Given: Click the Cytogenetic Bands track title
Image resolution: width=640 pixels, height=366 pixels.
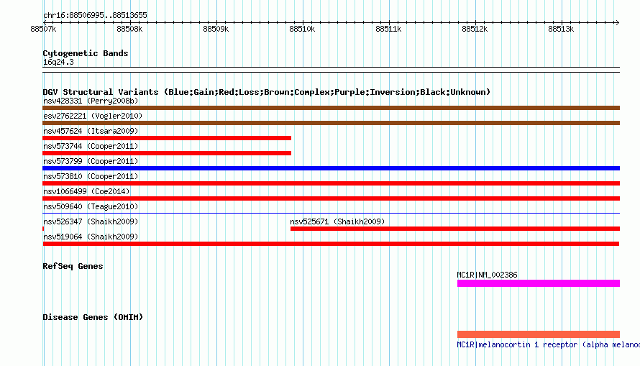Looking at the screenshot, I should point(86,53).
